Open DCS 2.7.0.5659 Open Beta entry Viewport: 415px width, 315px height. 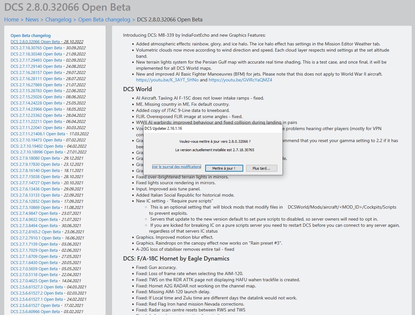[x=34, y=269]
